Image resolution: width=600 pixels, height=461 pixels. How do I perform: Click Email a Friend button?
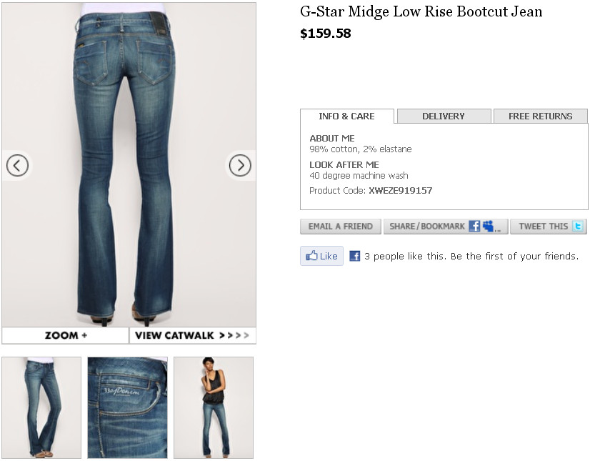(x=341, y=227)
